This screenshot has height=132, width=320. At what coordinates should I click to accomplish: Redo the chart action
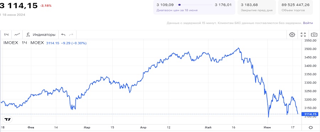click(x=71, y=35)
